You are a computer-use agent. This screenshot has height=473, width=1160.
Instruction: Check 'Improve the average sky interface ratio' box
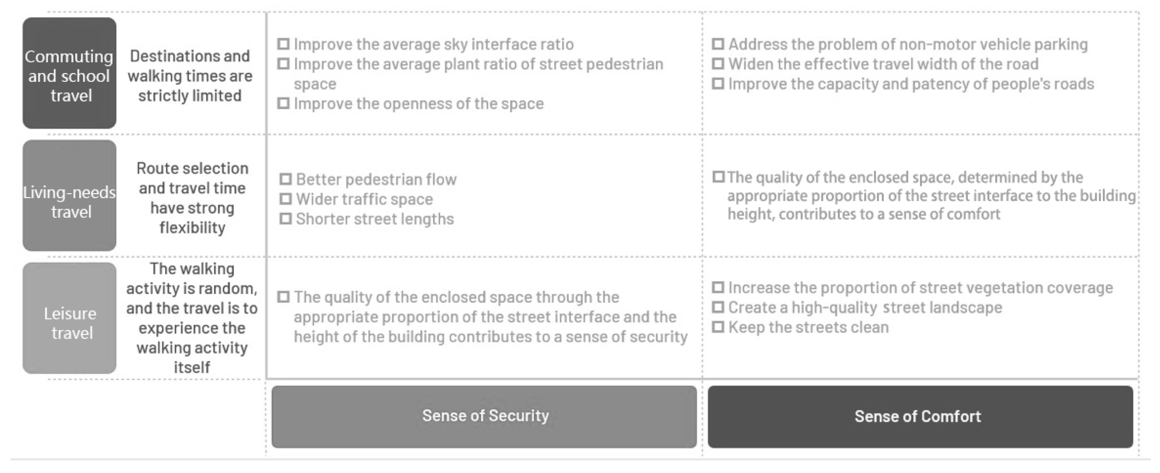(283, 44)
